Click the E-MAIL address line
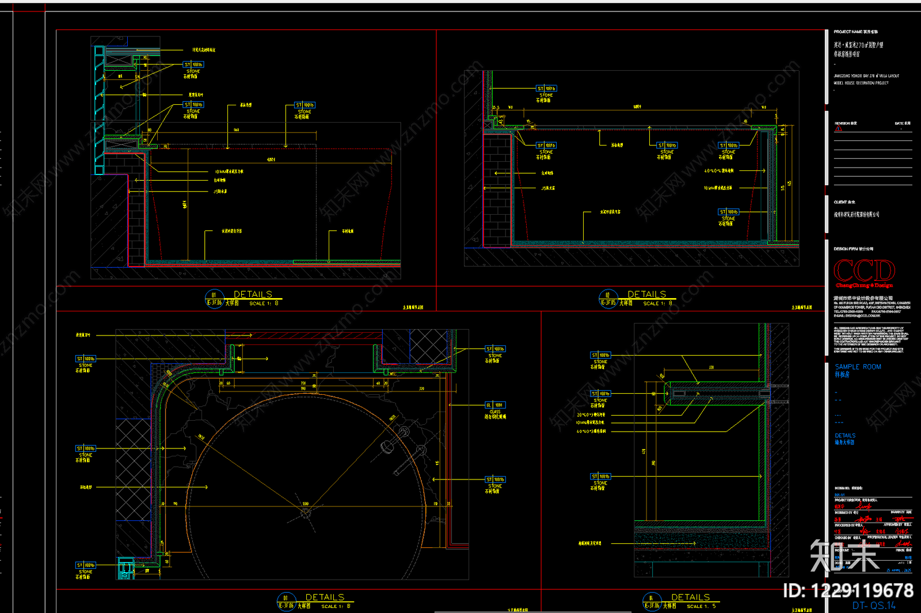The width and height of the screenshot is (921, 613). [857, 315]
